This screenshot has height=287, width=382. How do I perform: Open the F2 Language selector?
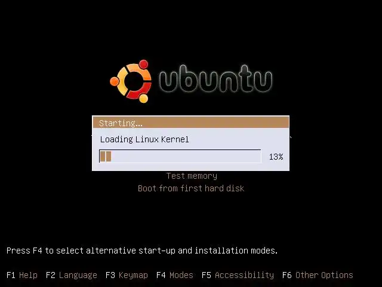point(72,275)
